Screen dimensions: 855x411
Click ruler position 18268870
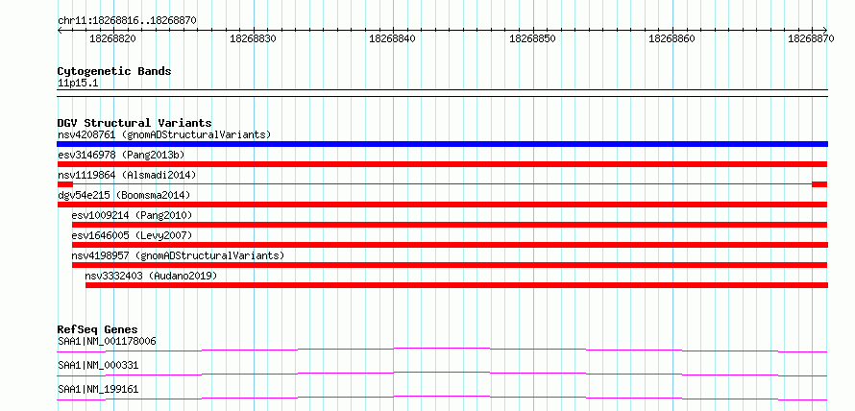pos(812,38)
